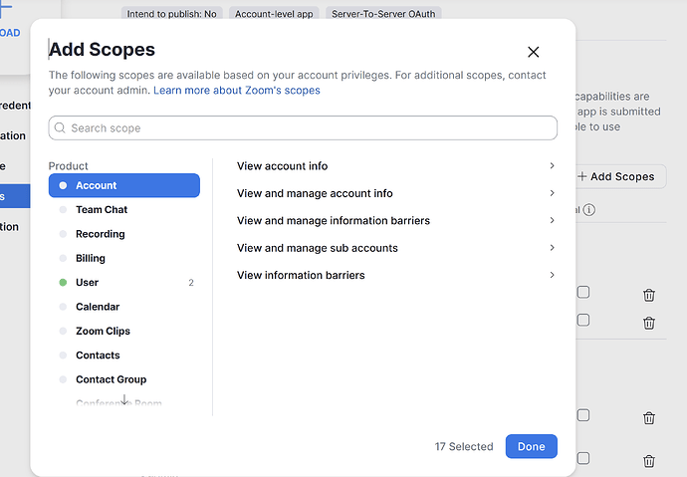This screenshot has width=687, height=477.
Task: Click the green dot beside User
Action: click(x=63, y=283)
